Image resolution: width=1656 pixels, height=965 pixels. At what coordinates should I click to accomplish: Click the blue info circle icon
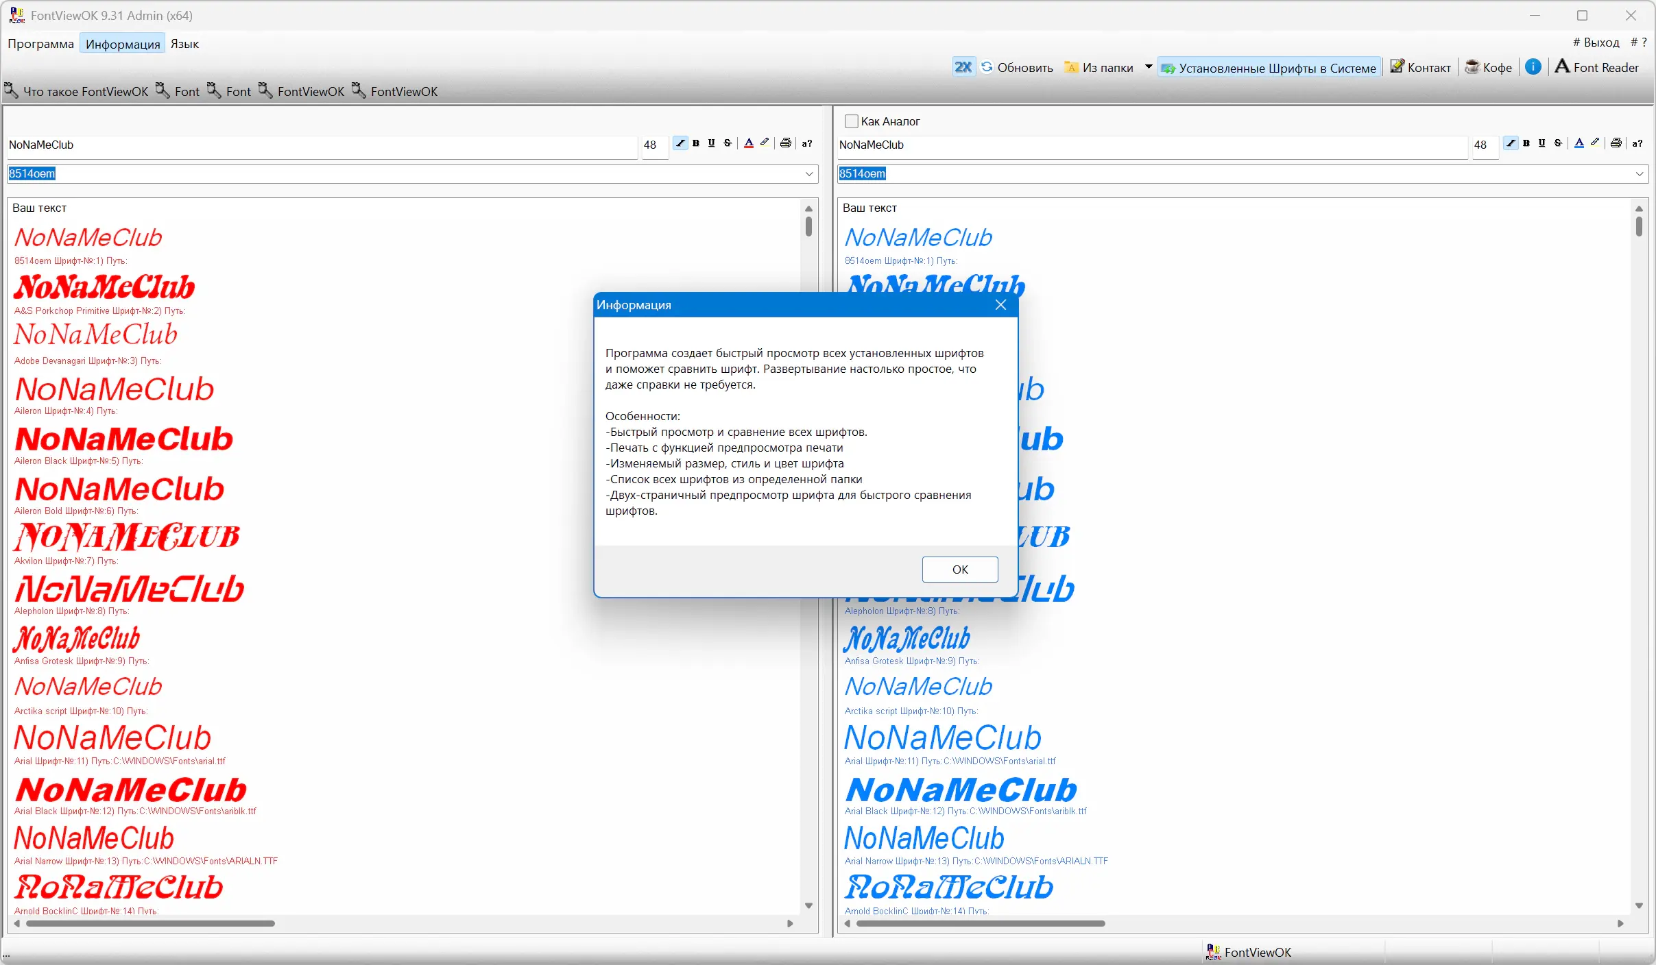(1533, 67)
